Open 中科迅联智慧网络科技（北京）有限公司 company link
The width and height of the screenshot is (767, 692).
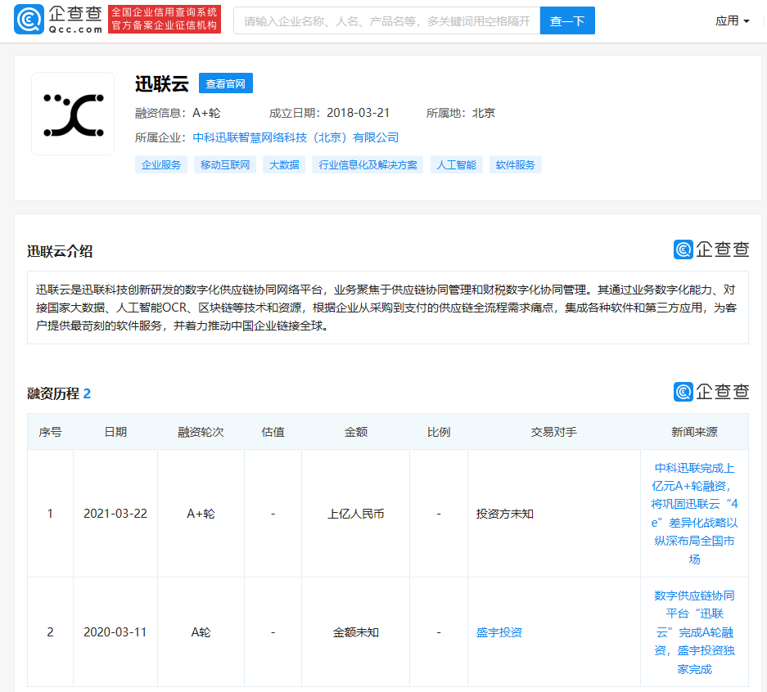pos(296,137)
